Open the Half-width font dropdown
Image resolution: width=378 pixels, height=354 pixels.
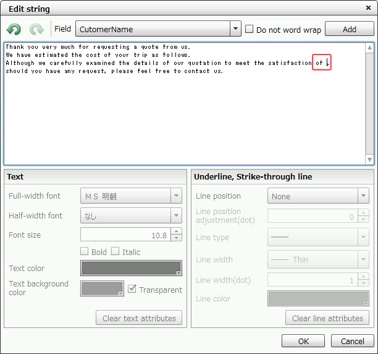tap(131, 215)
